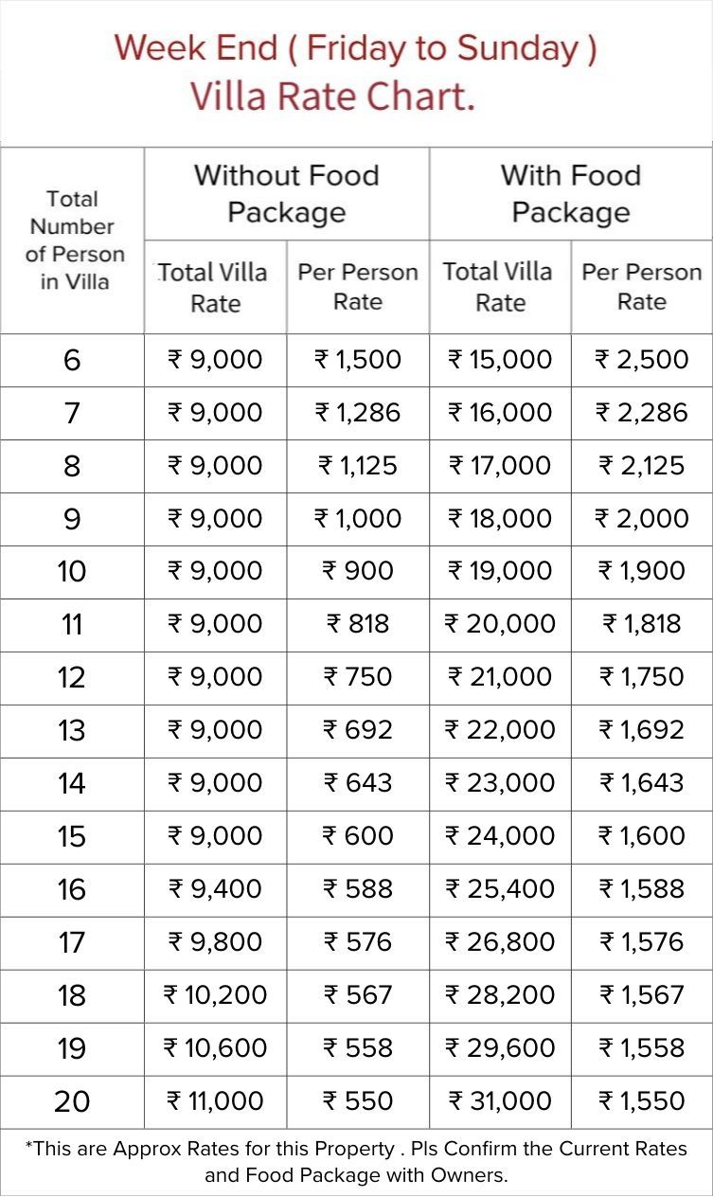Click the Total Number of Person header
This screenshot has width=713, height=1197.
(x=73, y=240)
